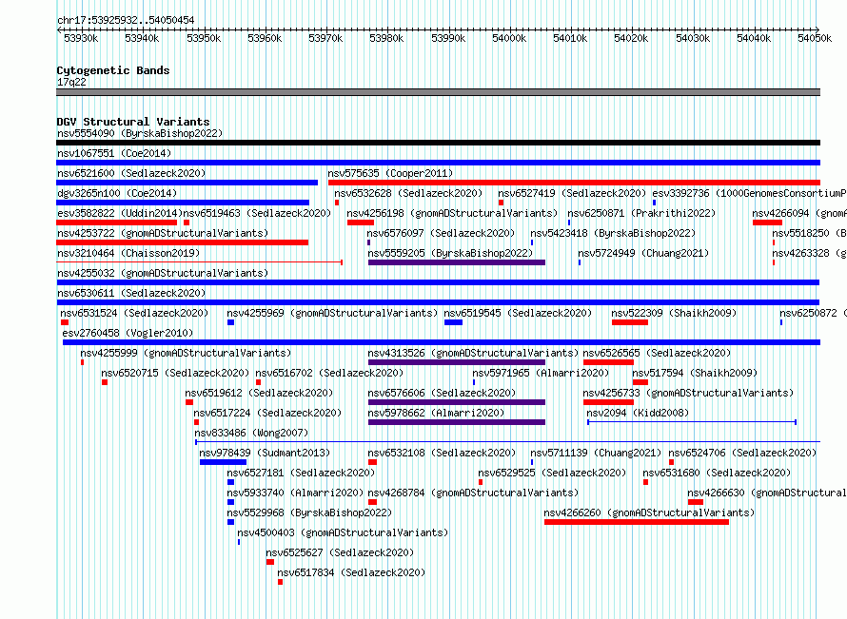Click the purple bar under nsv5978662

tap(457, 422)
